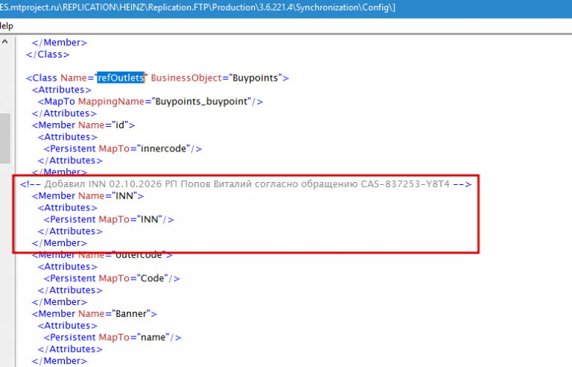Viewport: 572px width, 367px height.
Task: Click the Member Name="id" line
Action: pyautogui.click(x=83, y=125)
